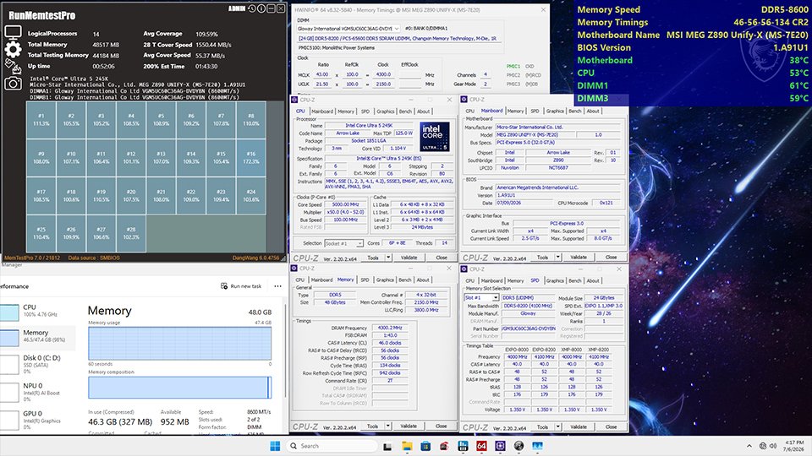Show hidden icons chevron in system tray
The height and width of the screenshot is (456, 812).
pos(749,446)
